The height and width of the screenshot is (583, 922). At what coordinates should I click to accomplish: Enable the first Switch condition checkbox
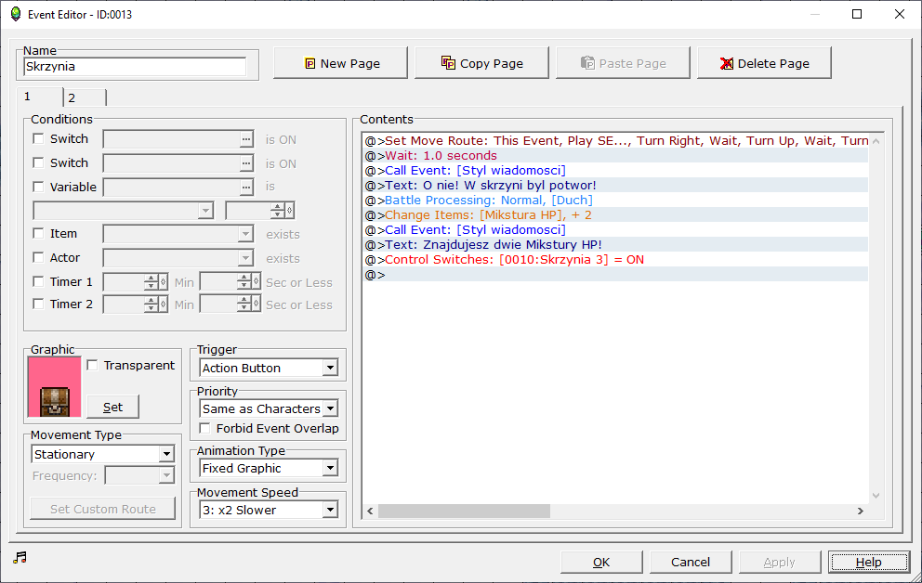39,138
